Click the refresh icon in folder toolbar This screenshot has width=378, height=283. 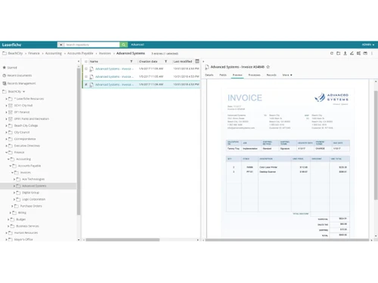332,54
